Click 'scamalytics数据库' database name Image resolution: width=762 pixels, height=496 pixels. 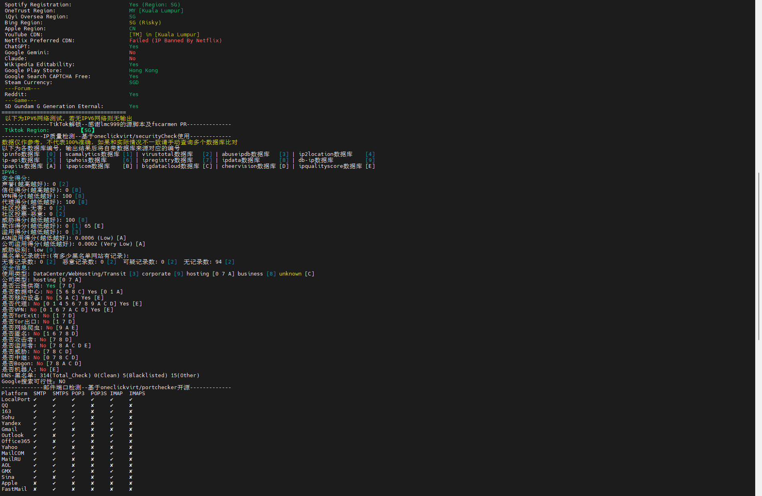pos(93,154)
